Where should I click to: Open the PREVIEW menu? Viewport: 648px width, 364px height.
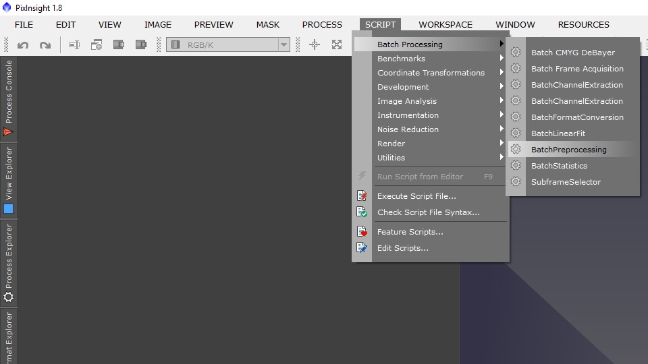tap(214, 25)
